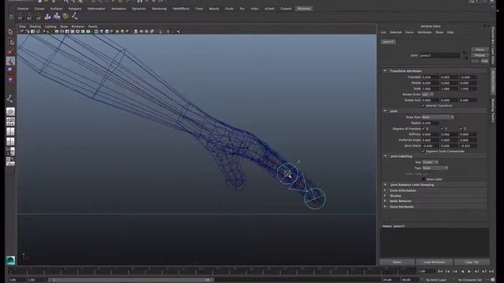Open the viewport Lighting menu
The image size is (504, 283).
tap(50, 27)
